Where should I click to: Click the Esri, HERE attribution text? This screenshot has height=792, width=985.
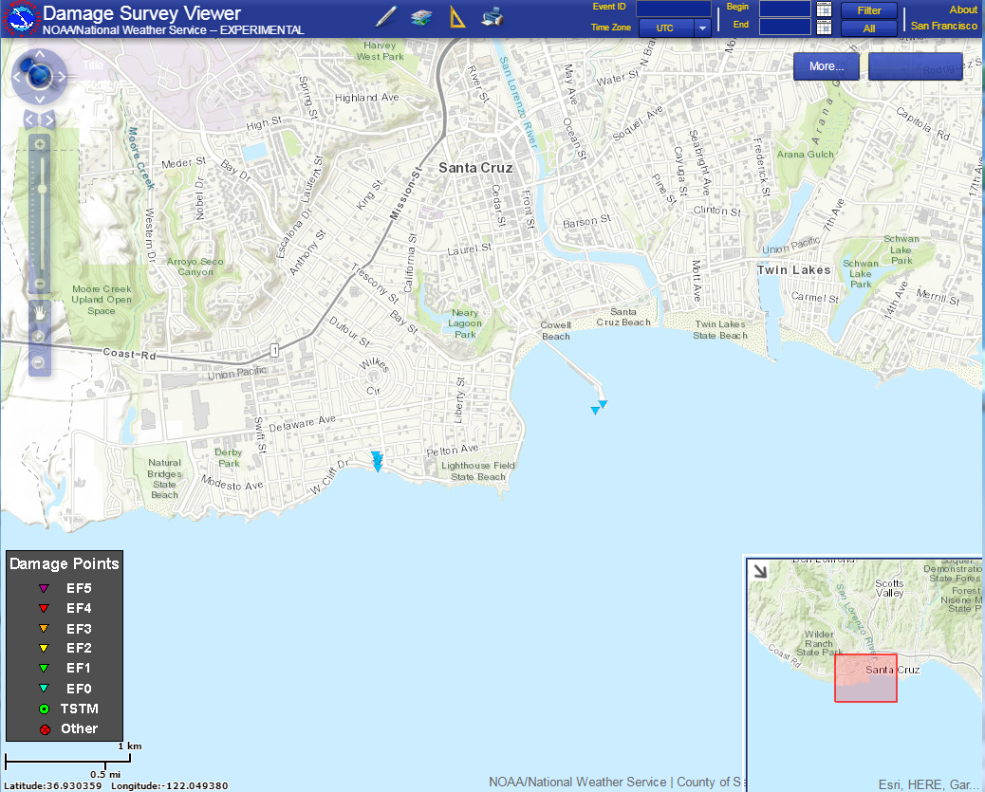point(928,784)
